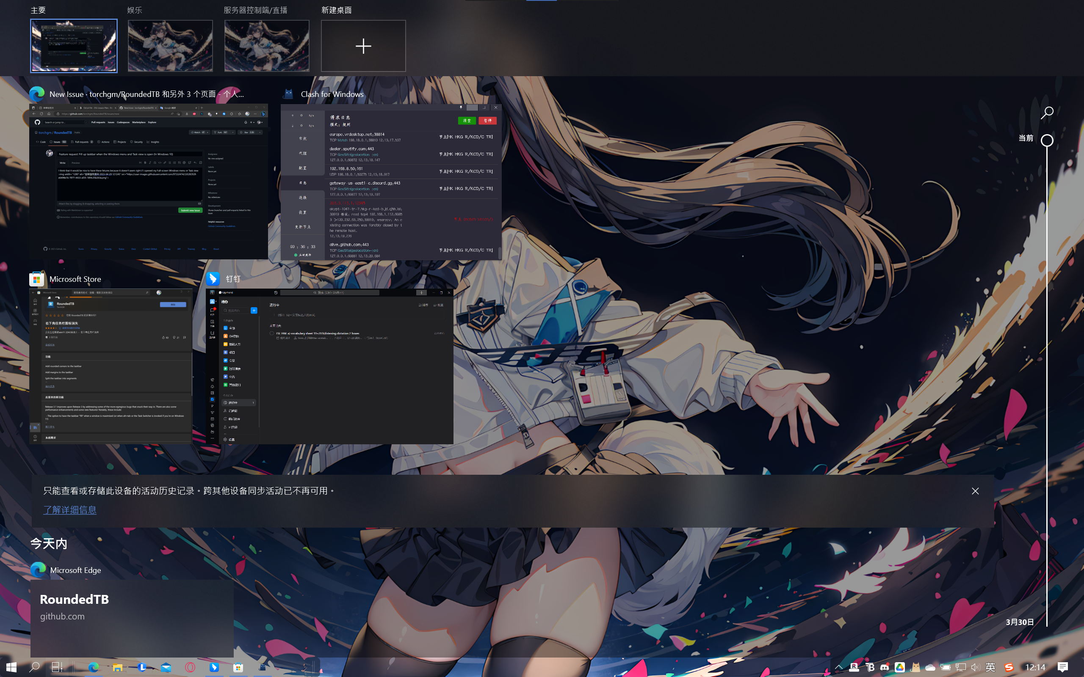The height and width of the screenshot is (677, 1084).
Task: Open the notification action center
Action: 1062,667
